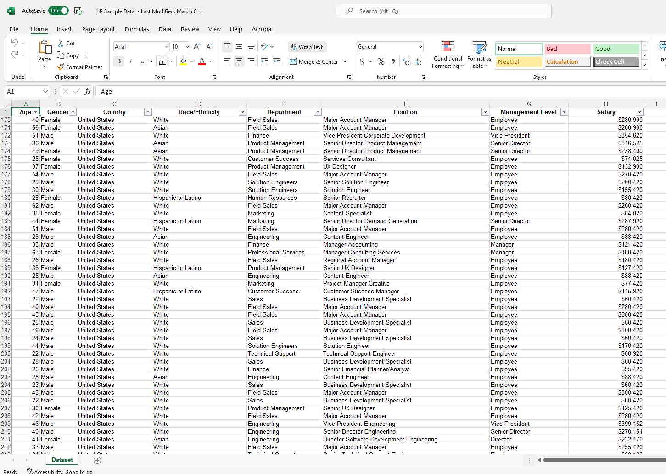The image size is (666, 474).
Task: Toggle Underline formatting
Action: click(142, 61)
